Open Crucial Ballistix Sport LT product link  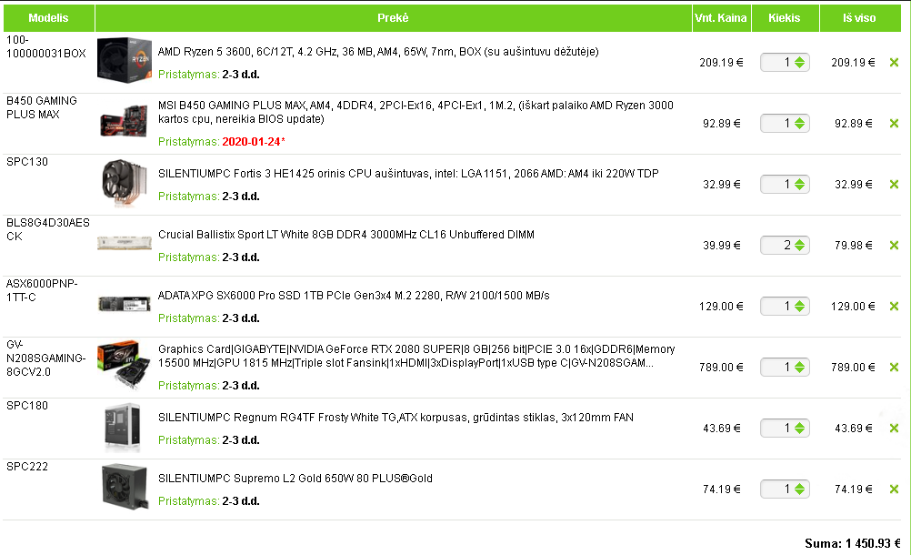346,235
